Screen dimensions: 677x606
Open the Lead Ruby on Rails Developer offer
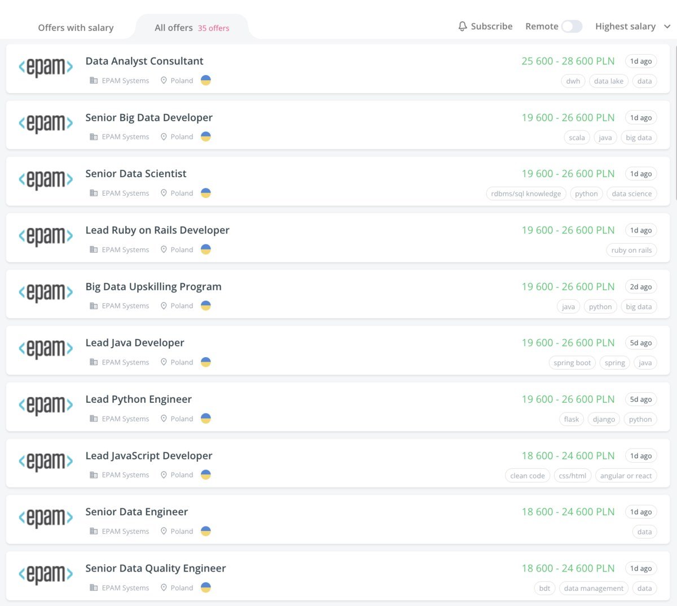157,230
